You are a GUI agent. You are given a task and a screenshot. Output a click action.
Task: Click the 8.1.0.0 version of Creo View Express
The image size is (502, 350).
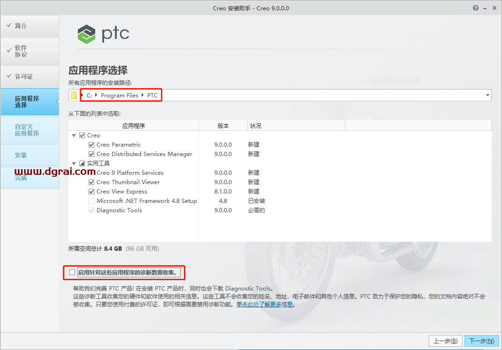(223, 192)
